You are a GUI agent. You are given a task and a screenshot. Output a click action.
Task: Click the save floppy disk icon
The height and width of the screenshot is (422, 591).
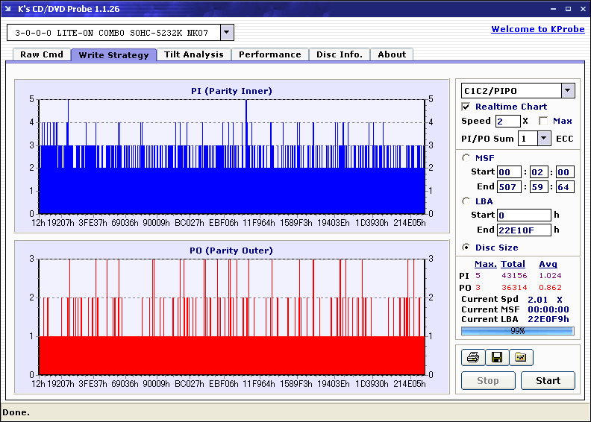[x=496, y=358]
